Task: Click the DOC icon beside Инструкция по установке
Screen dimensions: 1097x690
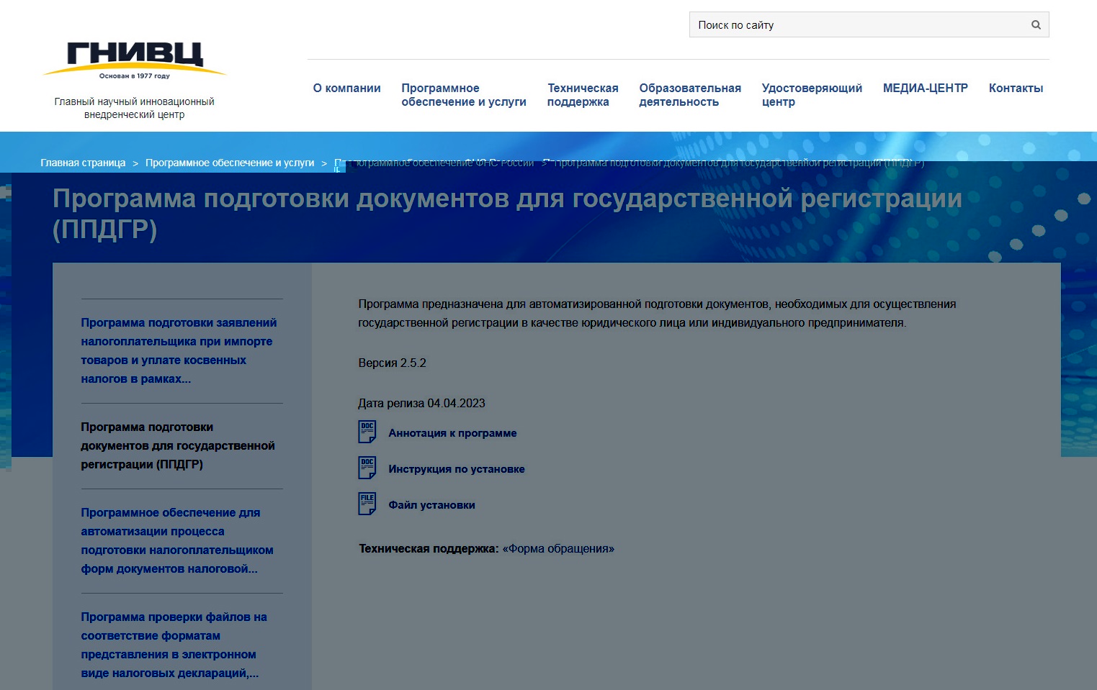Action: tap(367, 468)
